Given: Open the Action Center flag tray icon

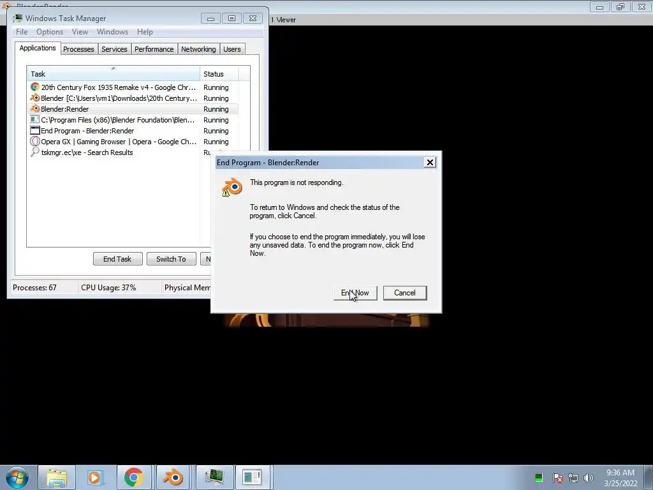Looking at the screenshot, I should point(557,477).
